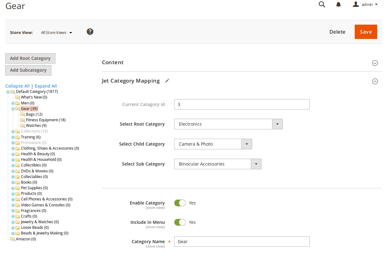
Task: Click Add Subcategory button
Action: (x=28, y=70)
